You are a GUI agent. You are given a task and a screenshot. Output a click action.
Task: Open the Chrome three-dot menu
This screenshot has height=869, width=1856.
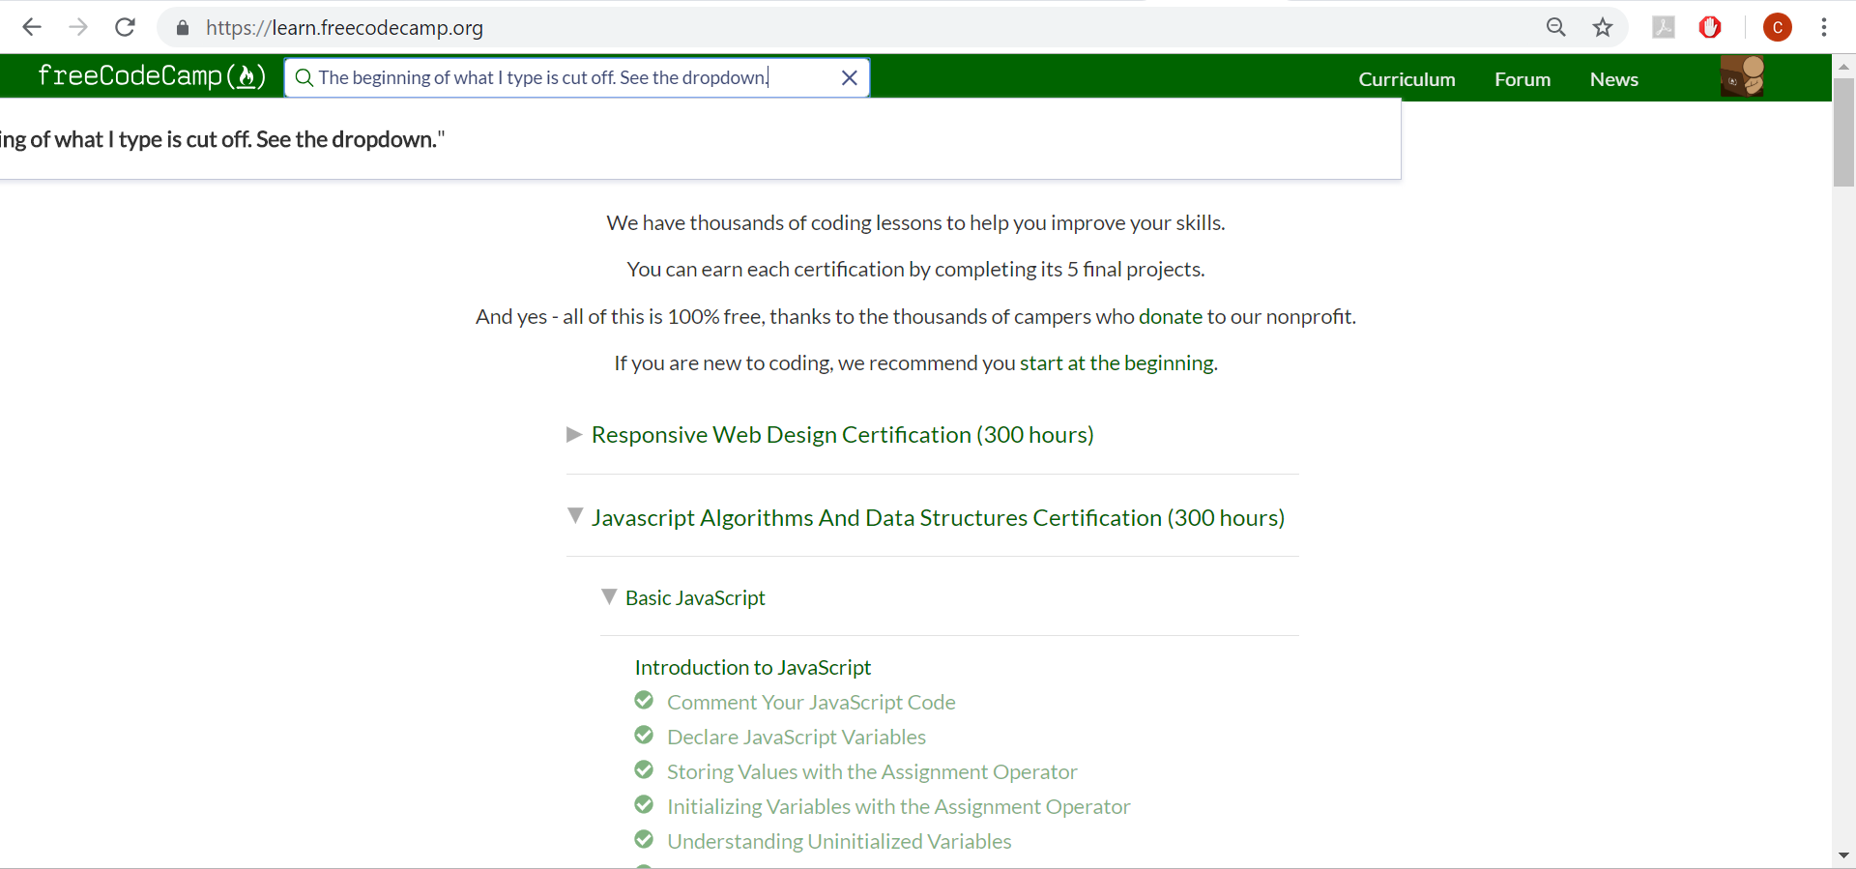1824,27
